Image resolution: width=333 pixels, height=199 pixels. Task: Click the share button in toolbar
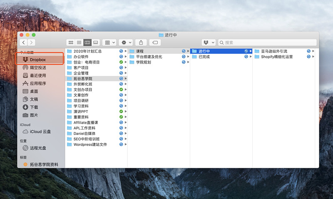141,42
